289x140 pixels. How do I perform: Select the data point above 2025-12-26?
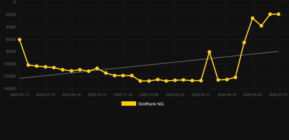(x=149, y=81)
